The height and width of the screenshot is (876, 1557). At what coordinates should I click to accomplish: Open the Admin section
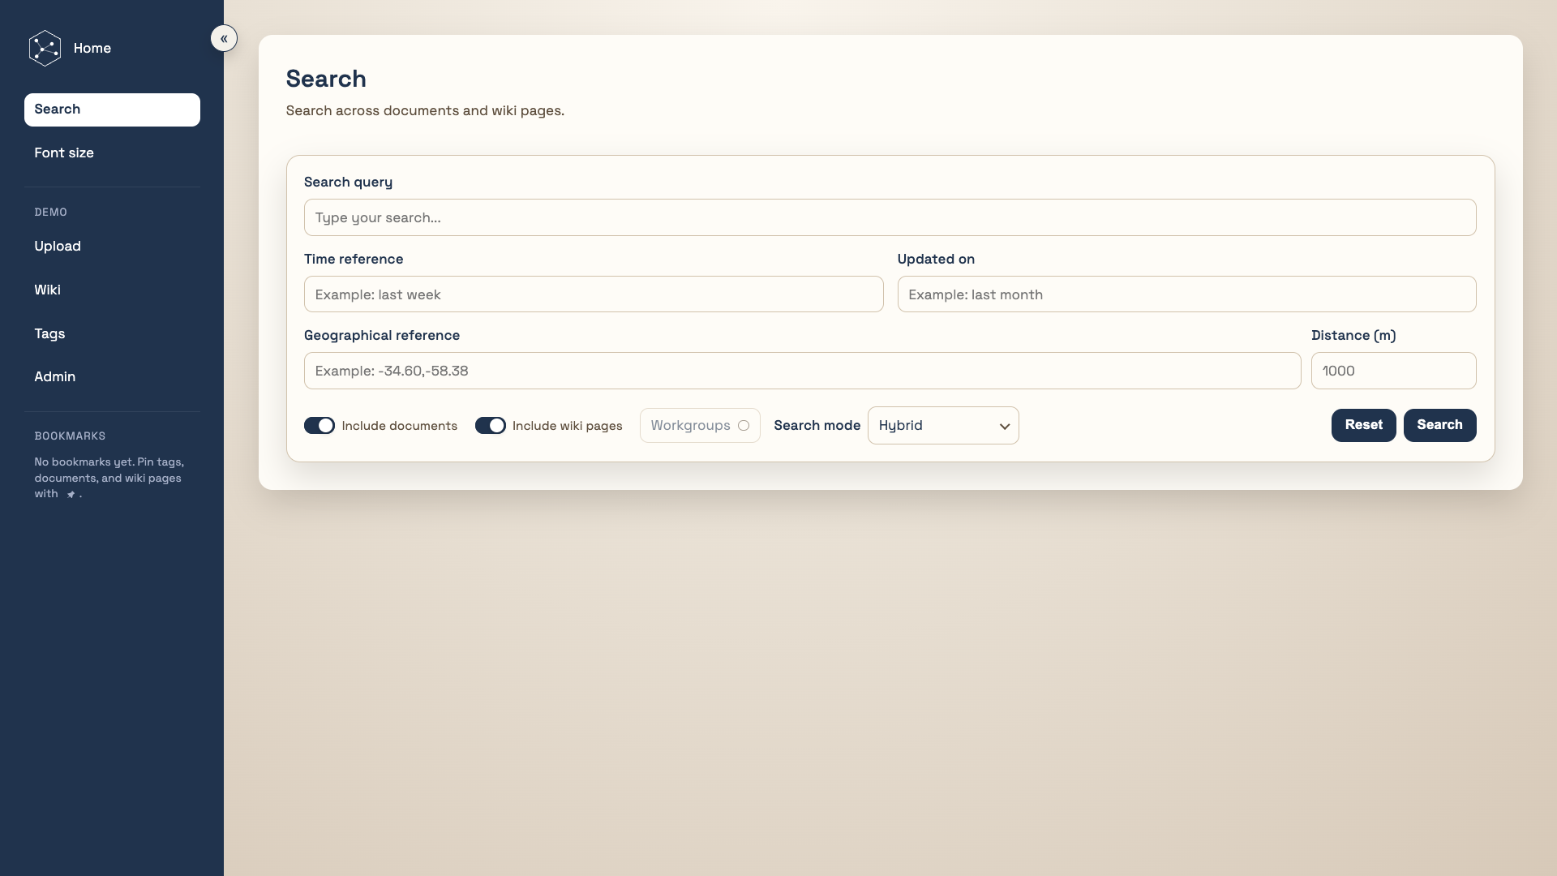pos(54,376)
